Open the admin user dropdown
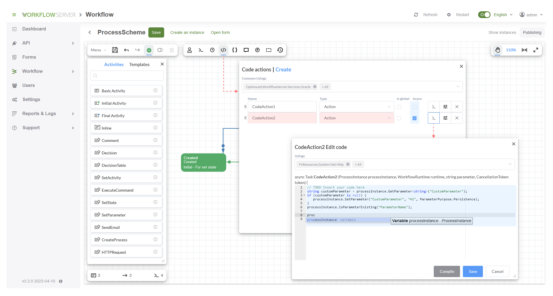 [x=531, y=15]
